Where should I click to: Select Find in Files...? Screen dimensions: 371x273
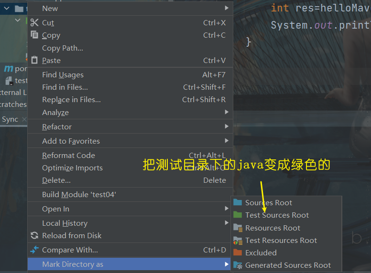pos(130,87)
